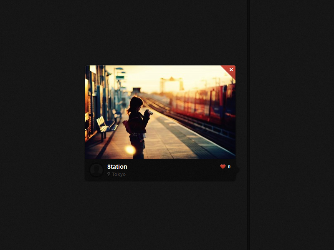
Task: Click the heart icon to unlike the image
Action: pos(223,166)
